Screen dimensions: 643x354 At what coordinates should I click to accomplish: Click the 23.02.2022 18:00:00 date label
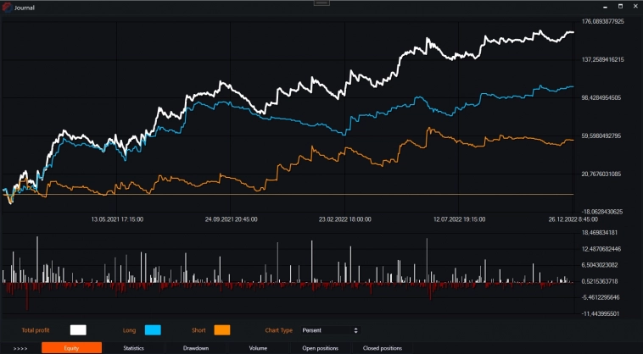(344, 218)
